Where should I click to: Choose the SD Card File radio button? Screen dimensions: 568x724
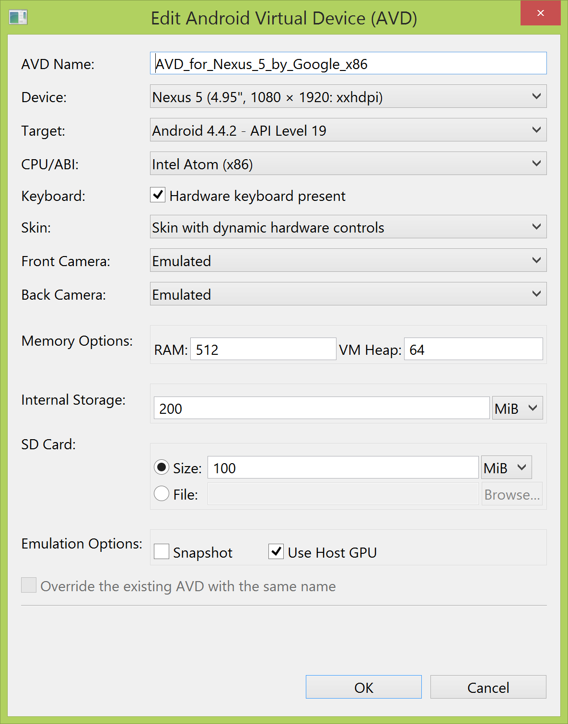click(162, 493)
